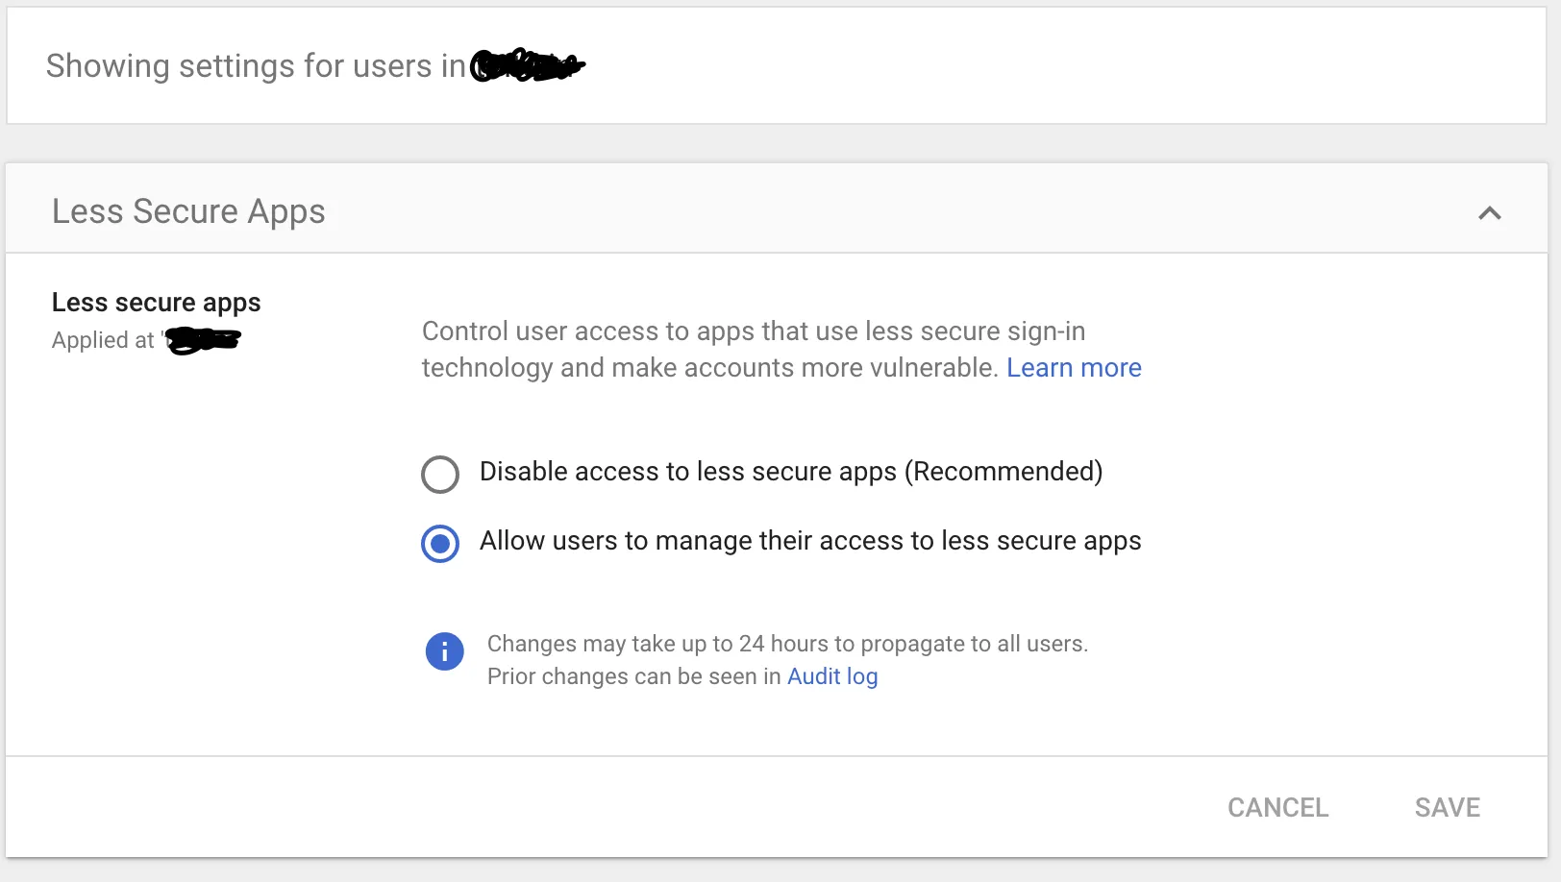Select the Disable access radio button

[440, 474]
